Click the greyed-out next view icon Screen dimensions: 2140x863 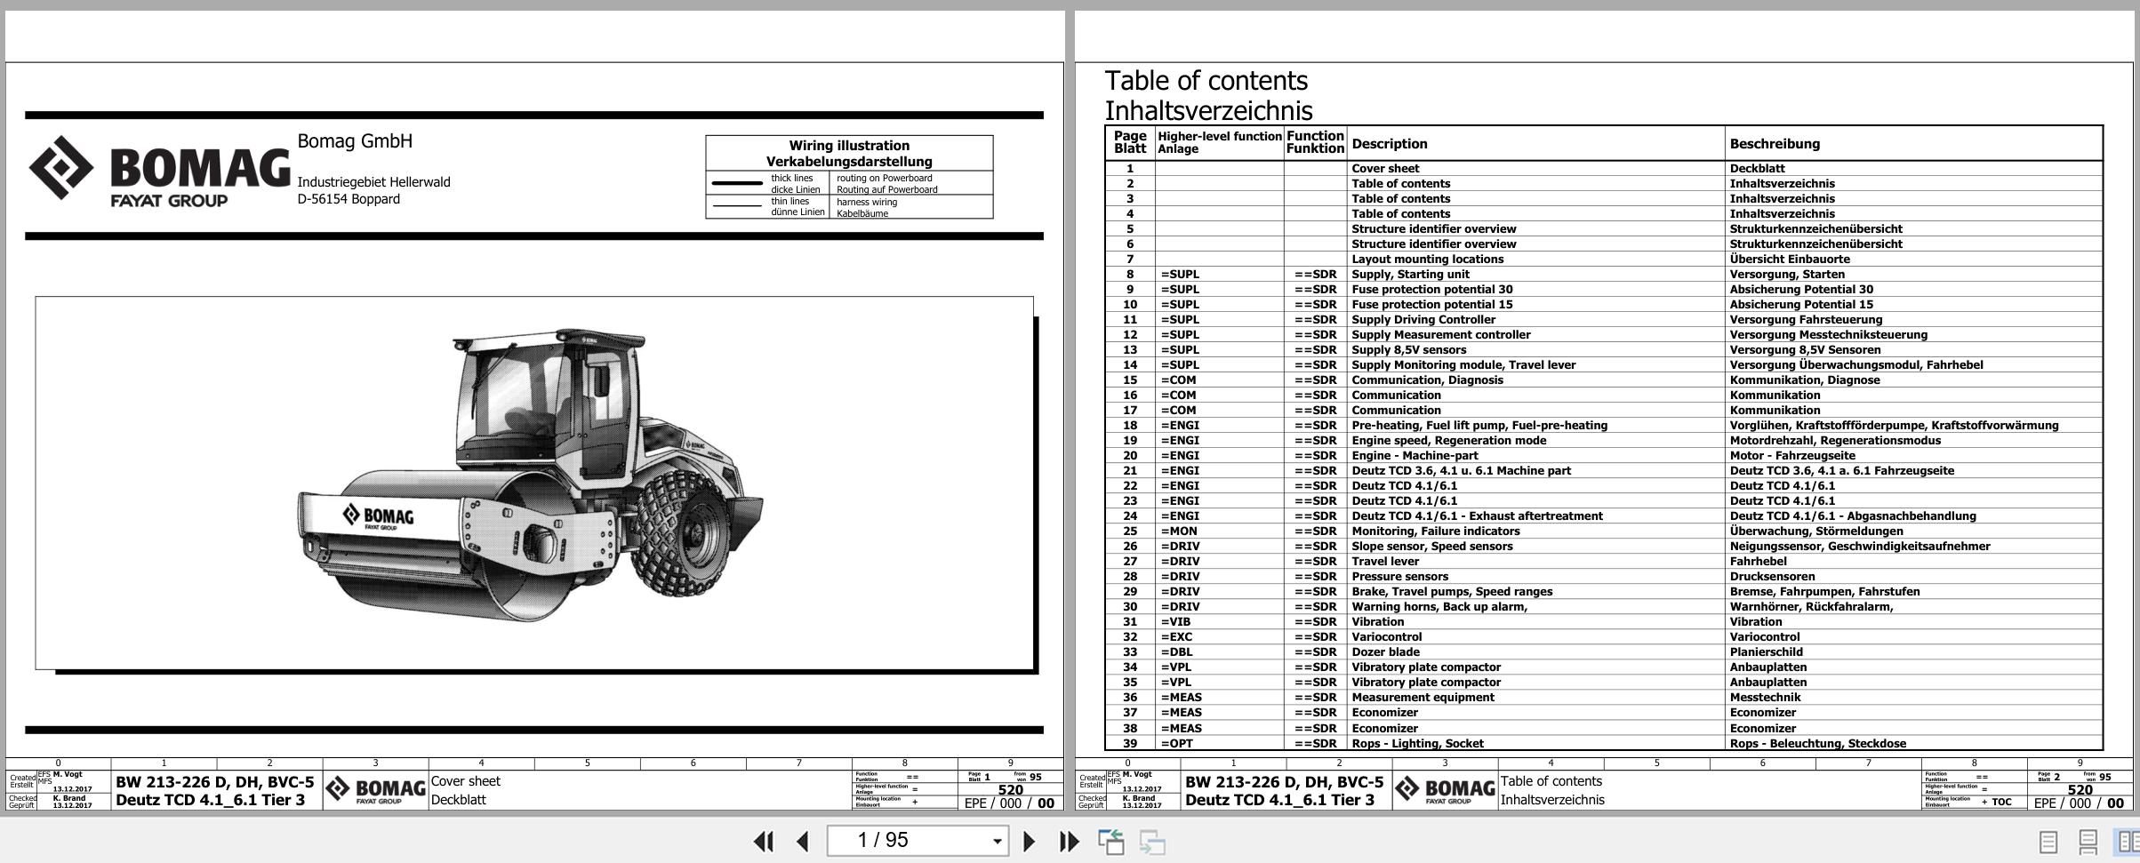point(1152,841)
